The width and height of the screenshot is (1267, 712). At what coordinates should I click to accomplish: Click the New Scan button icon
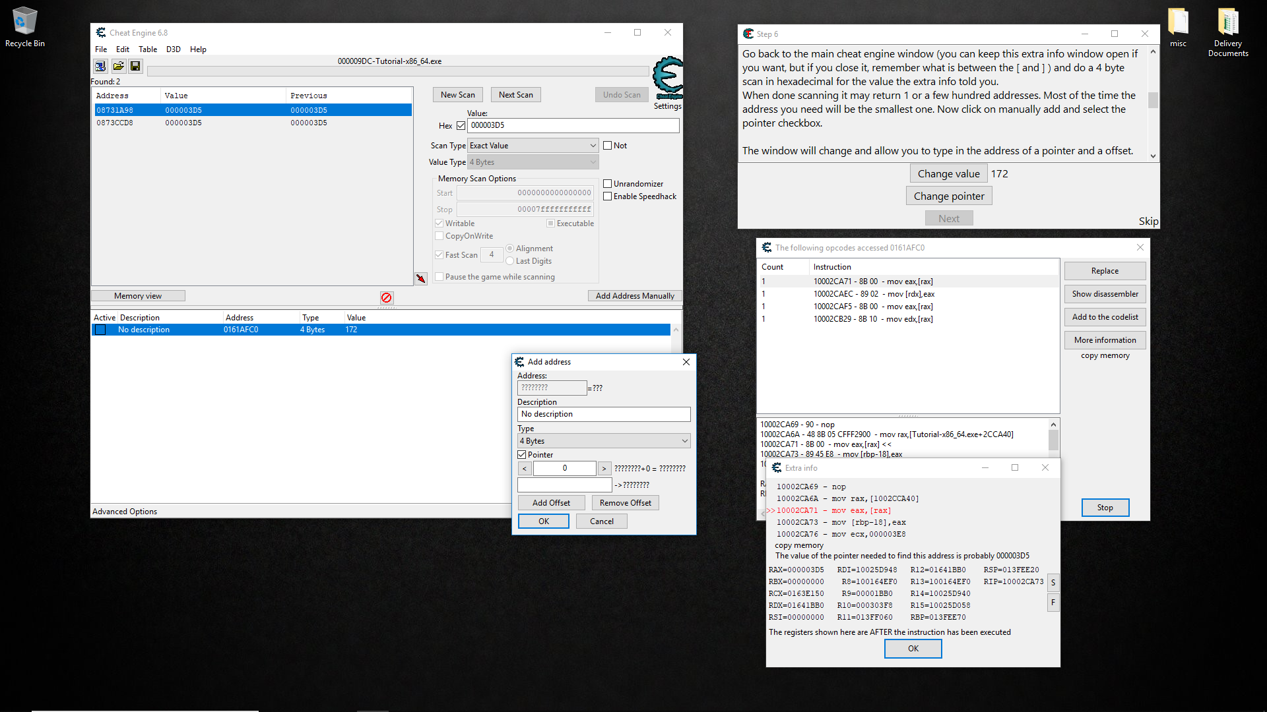tap(458, 94)
